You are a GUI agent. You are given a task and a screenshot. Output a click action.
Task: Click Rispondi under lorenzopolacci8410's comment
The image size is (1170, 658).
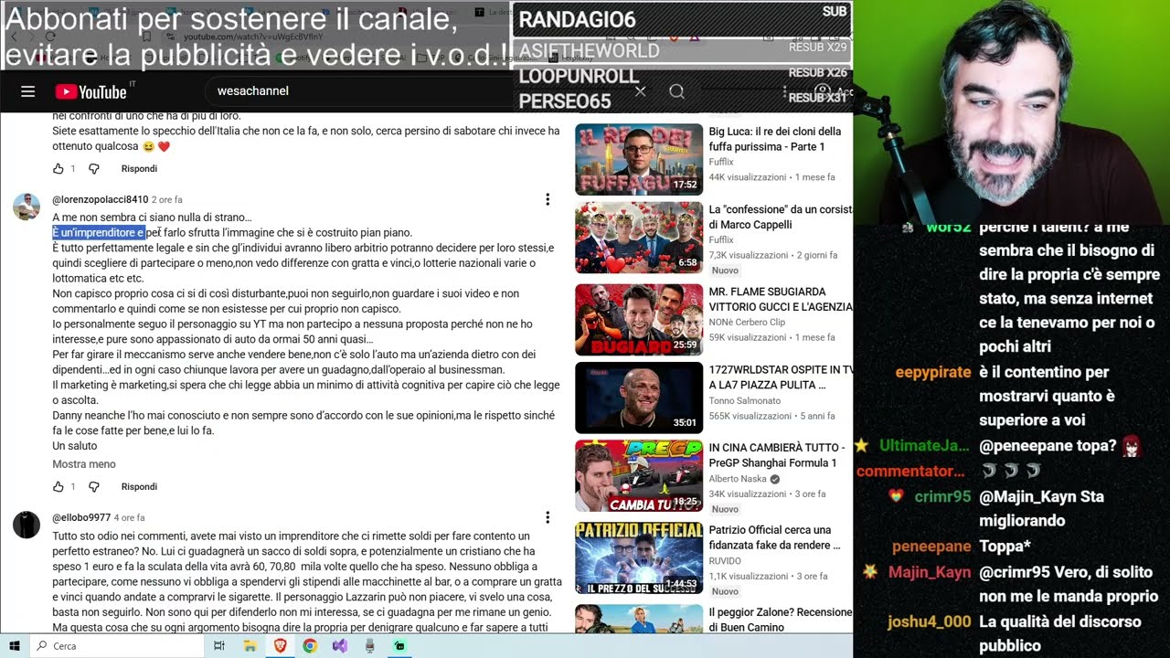point(139,487)
